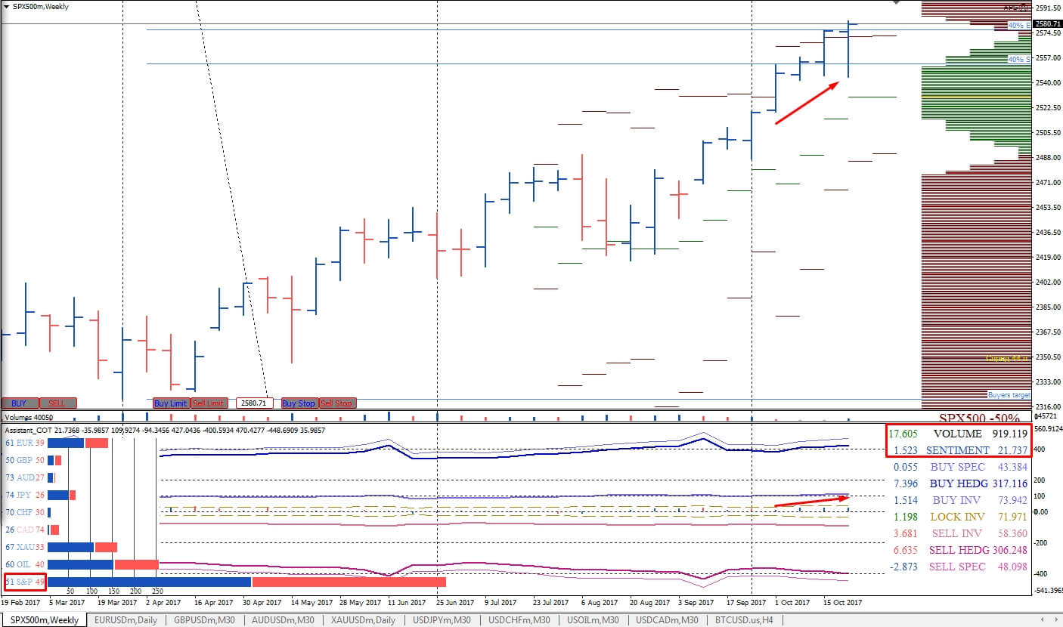Viewport: 1063px width, 627px height.
Task: Click the VOLUME legend label
Action: pyautogui.click(x=957, y=434)
